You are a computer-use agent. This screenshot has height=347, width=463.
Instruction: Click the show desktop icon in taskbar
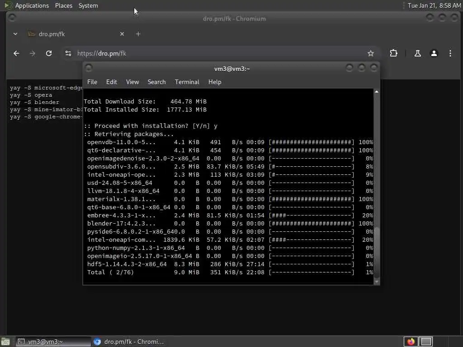[x=5, y=342]
